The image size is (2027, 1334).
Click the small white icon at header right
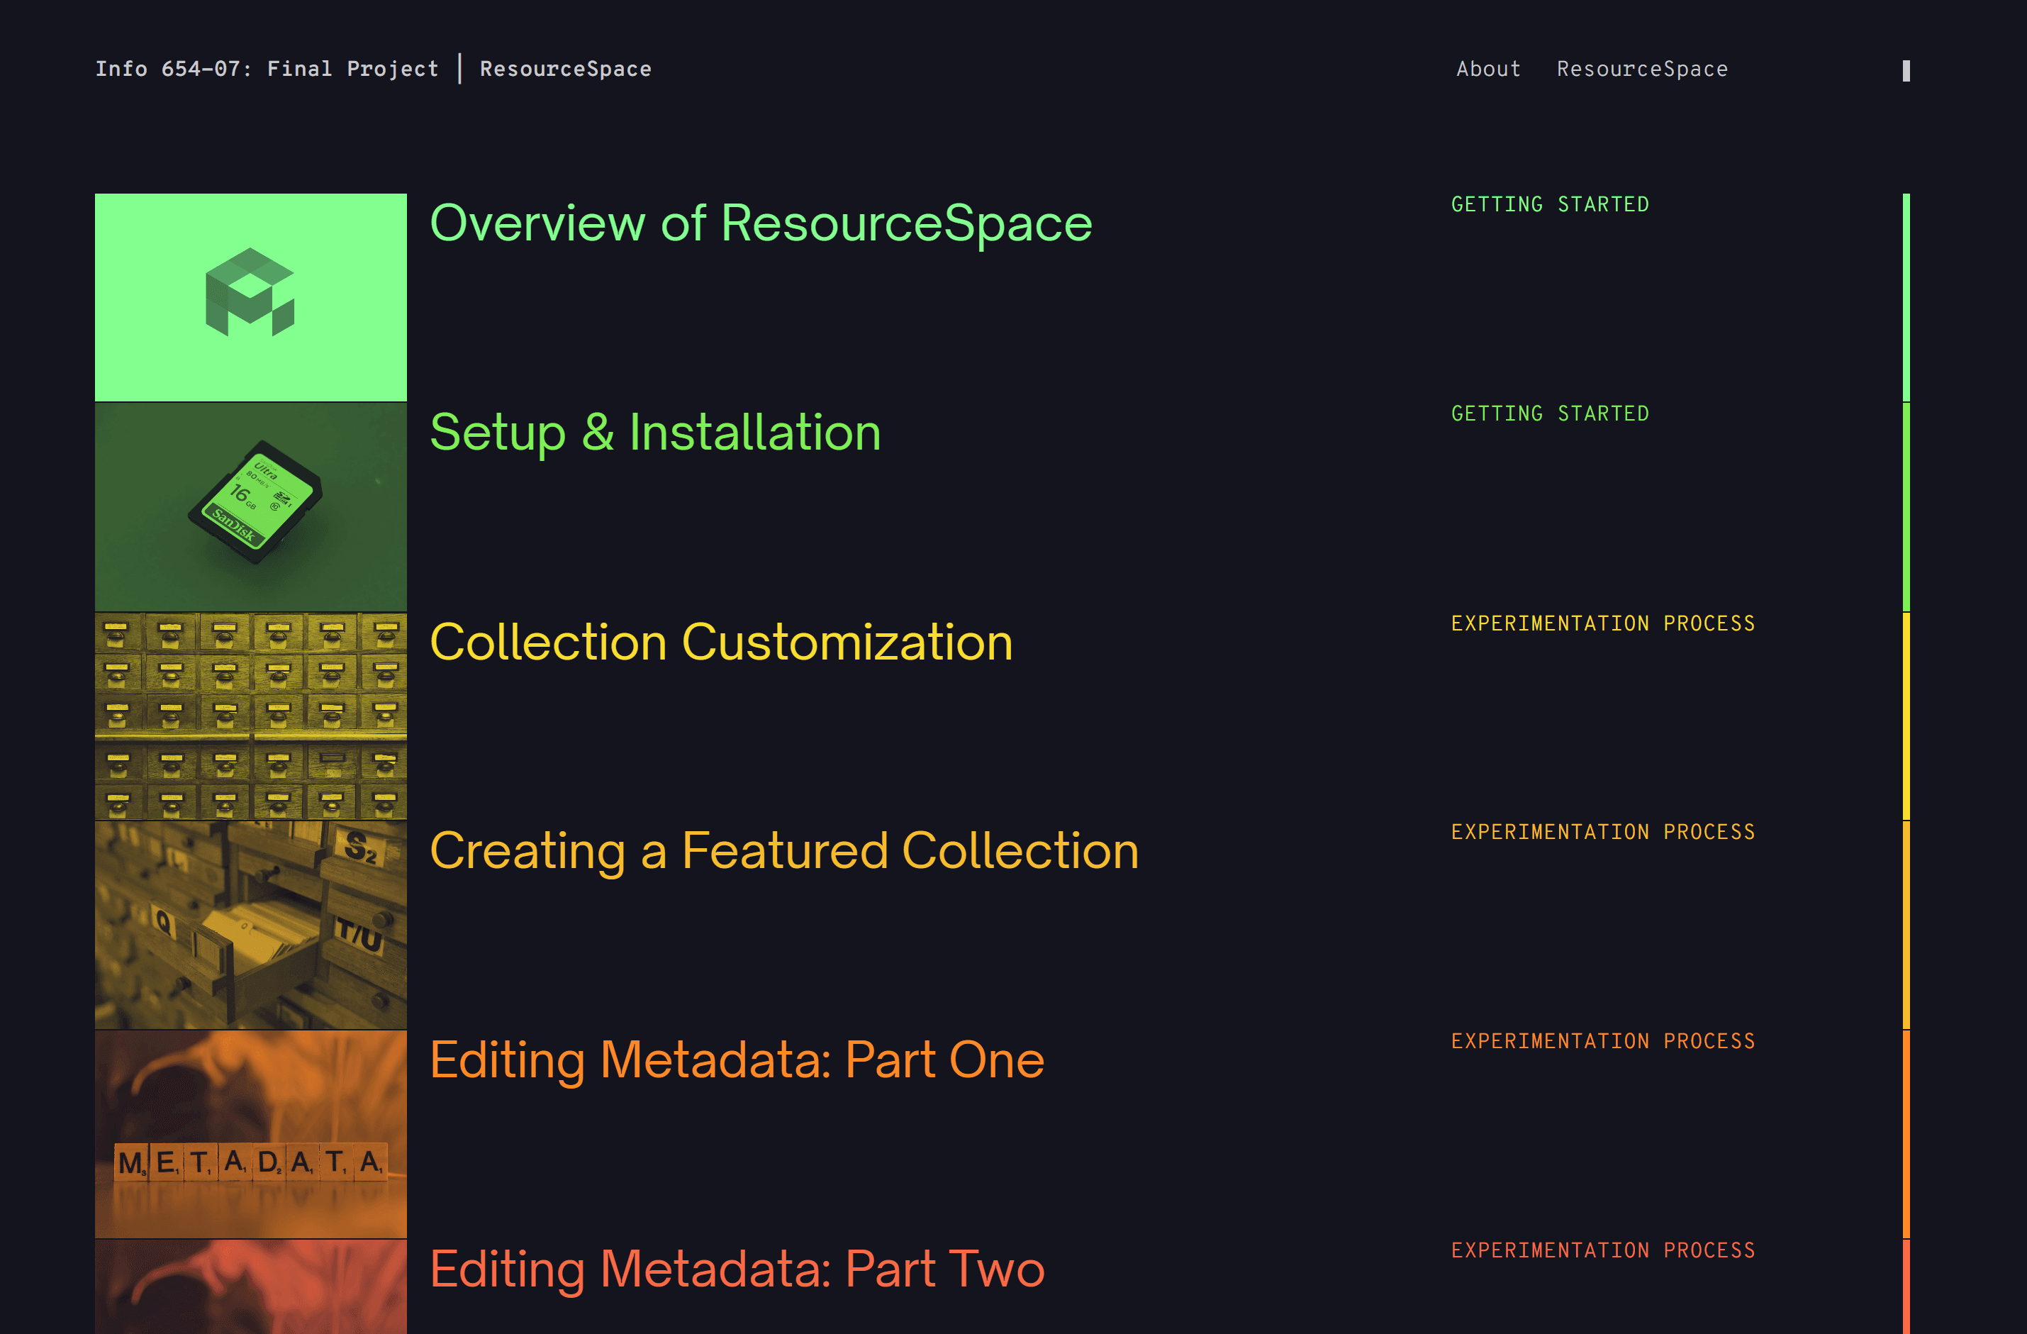(x=1906, y=71)
